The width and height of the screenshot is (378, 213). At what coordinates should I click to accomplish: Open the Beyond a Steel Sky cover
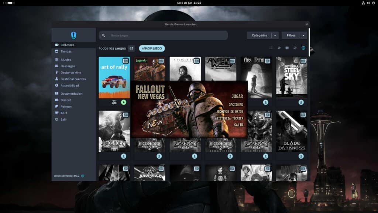point(292,77)
